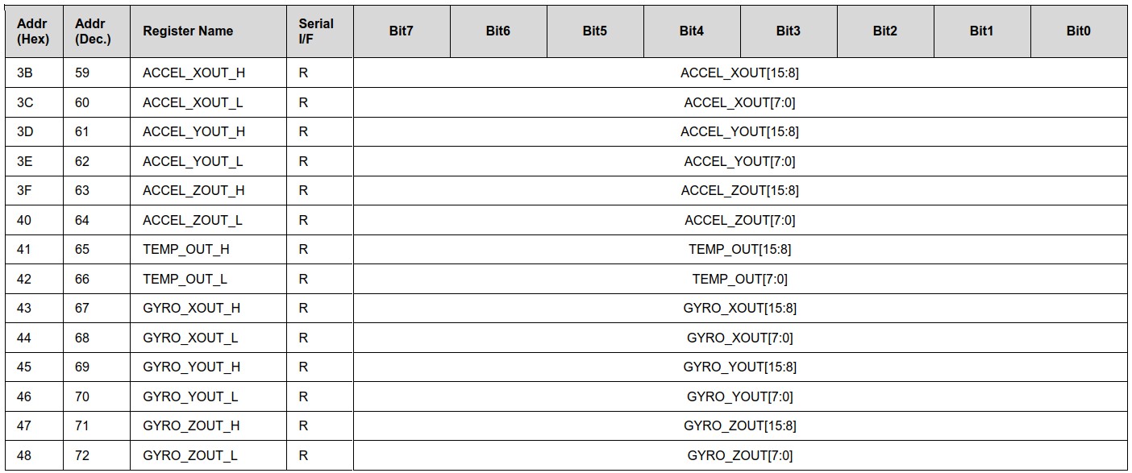The image size is (1132, 473).
Task: Click the Addr (Dec.) column header
Action: click(93, 31)
